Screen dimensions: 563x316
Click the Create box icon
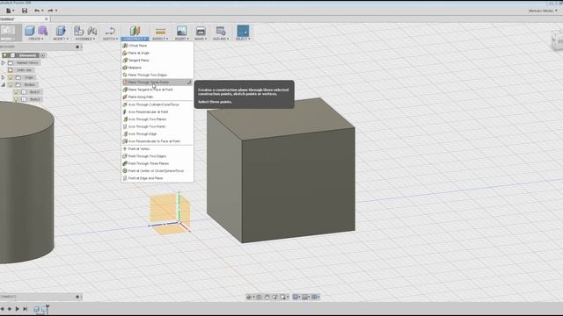(29, 31)
